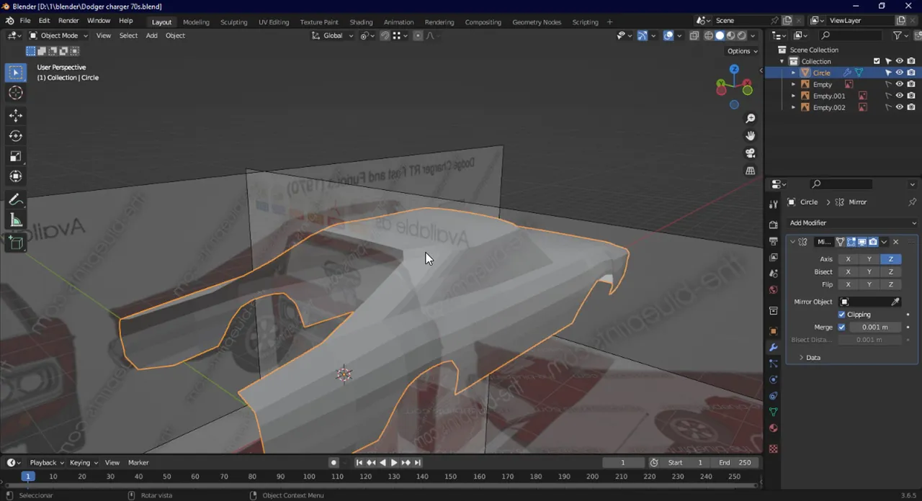The height and width of the screenshot is (501, 922).
Task: Switch to the UV Editing workspace tab
Action: click(x=274, y=22)
